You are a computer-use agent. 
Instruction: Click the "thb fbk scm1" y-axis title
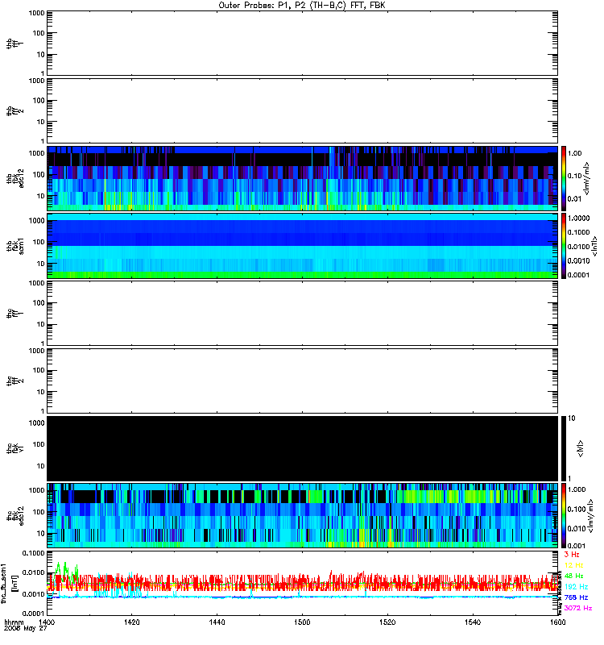pyautogui.click(x=15, y=246)
